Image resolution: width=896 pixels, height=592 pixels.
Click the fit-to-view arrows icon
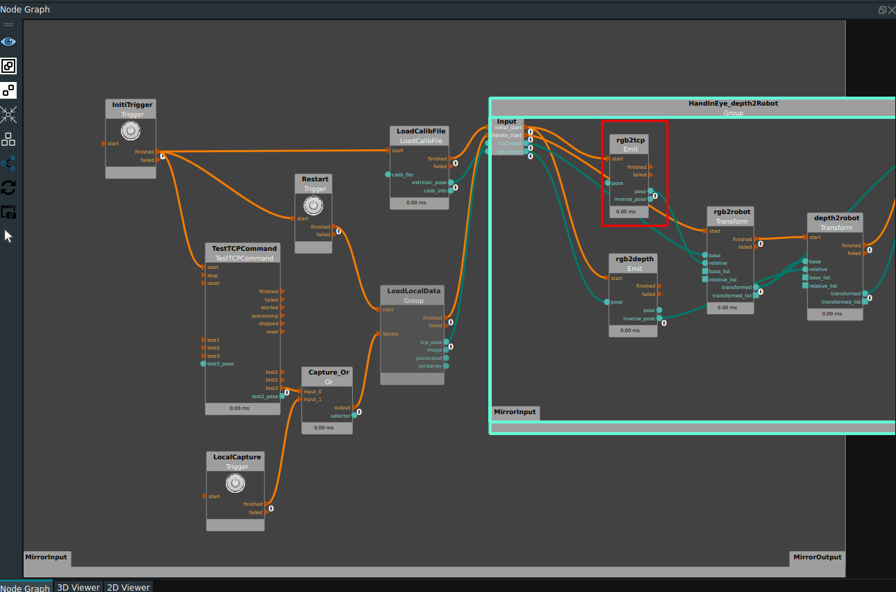coord(8,115)
